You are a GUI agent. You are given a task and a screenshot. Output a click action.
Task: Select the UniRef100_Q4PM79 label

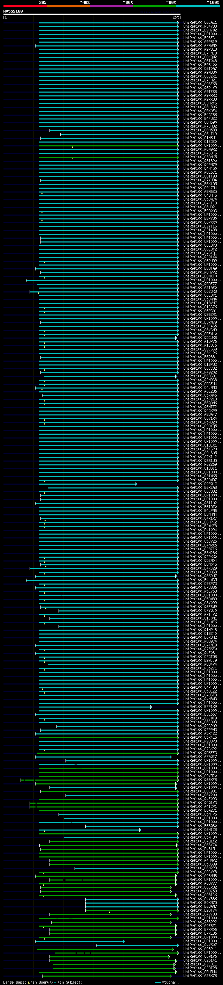point(200,165)
